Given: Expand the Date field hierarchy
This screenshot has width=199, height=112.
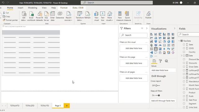Looking at the screenshot, I should tap(181, 55).
